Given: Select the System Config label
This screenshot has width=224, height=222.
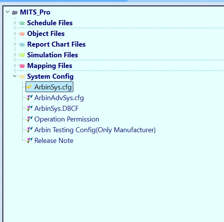Looking at the screenshot, I should [x=50, y=76].
